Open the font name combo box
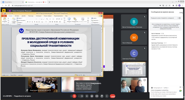The image size is (185, 100). pos(31,19)
